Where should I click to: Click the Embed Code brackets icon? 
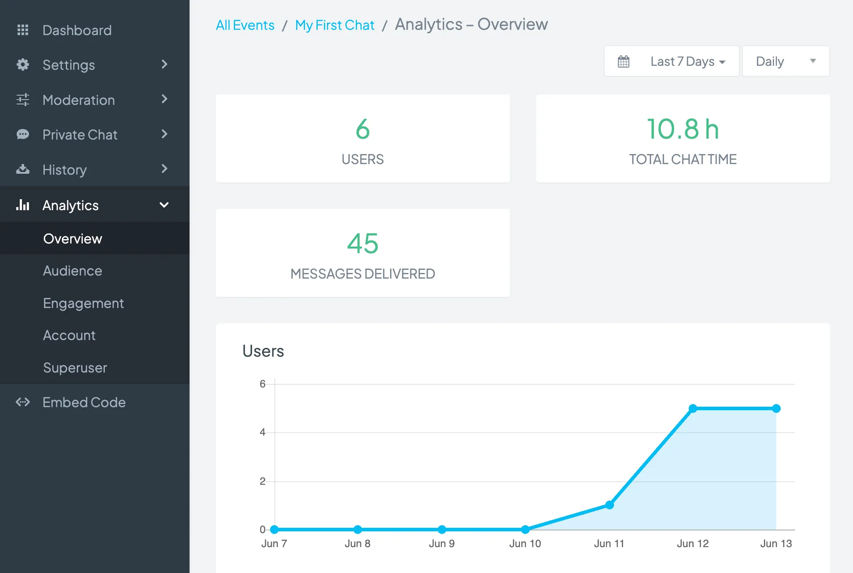[x=23, y=402]
